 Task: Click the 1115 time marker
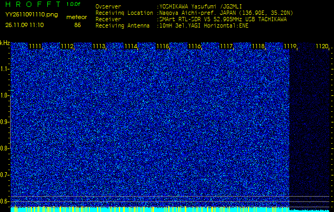(x=162, y=46)
